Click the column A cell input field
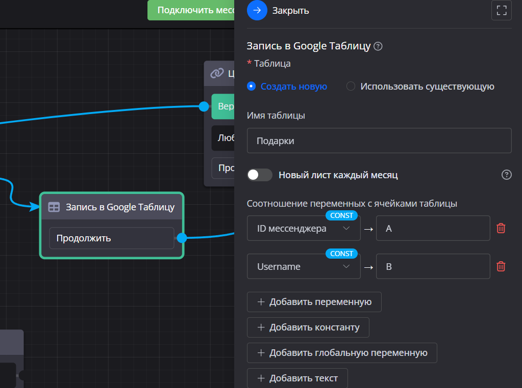The image size is (522, 388). tap(433, 229)
